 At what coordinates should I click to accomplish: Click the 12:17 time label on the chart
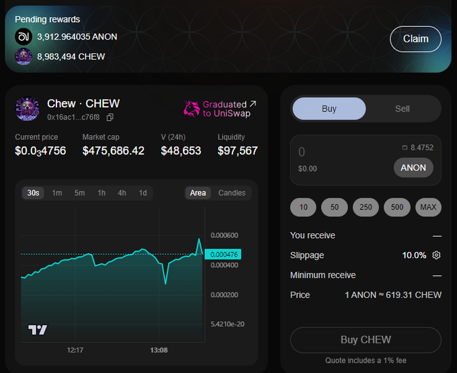click(75, 350)
